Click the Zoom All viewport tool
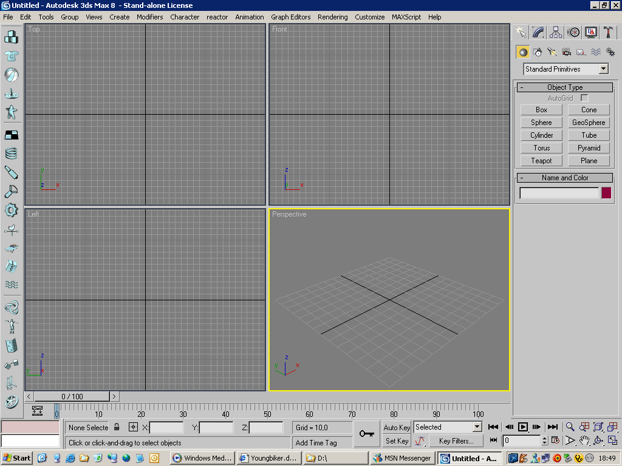The image size is (622, 466). coord(584,427)
